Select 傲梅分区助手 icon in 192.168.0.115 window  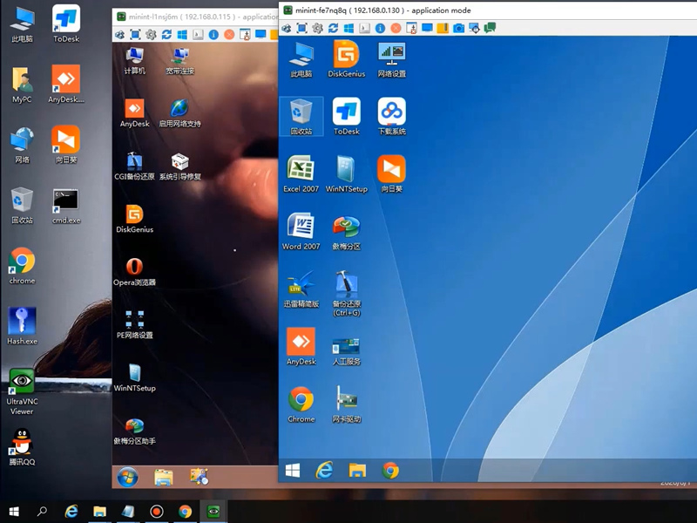coord(134,431)
